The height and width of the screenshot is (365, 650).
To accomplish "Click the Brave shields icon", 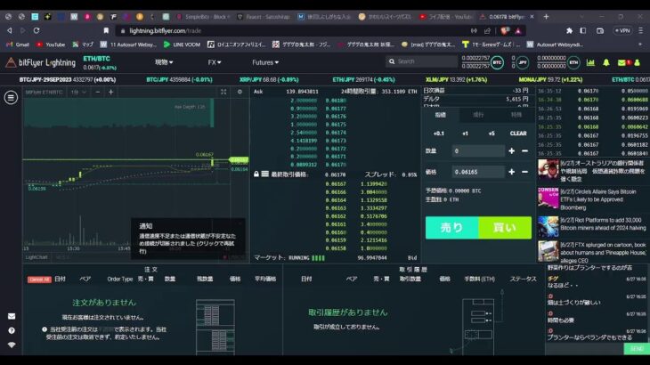I will 505,30.
